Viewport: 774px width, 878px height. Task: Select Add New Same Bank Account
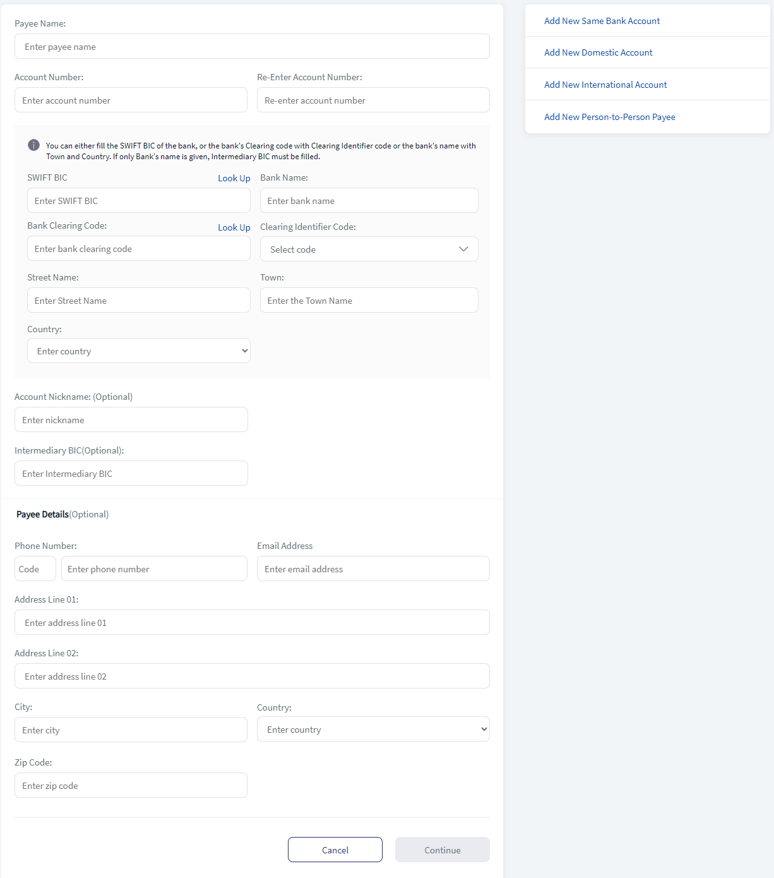point(602,21)
